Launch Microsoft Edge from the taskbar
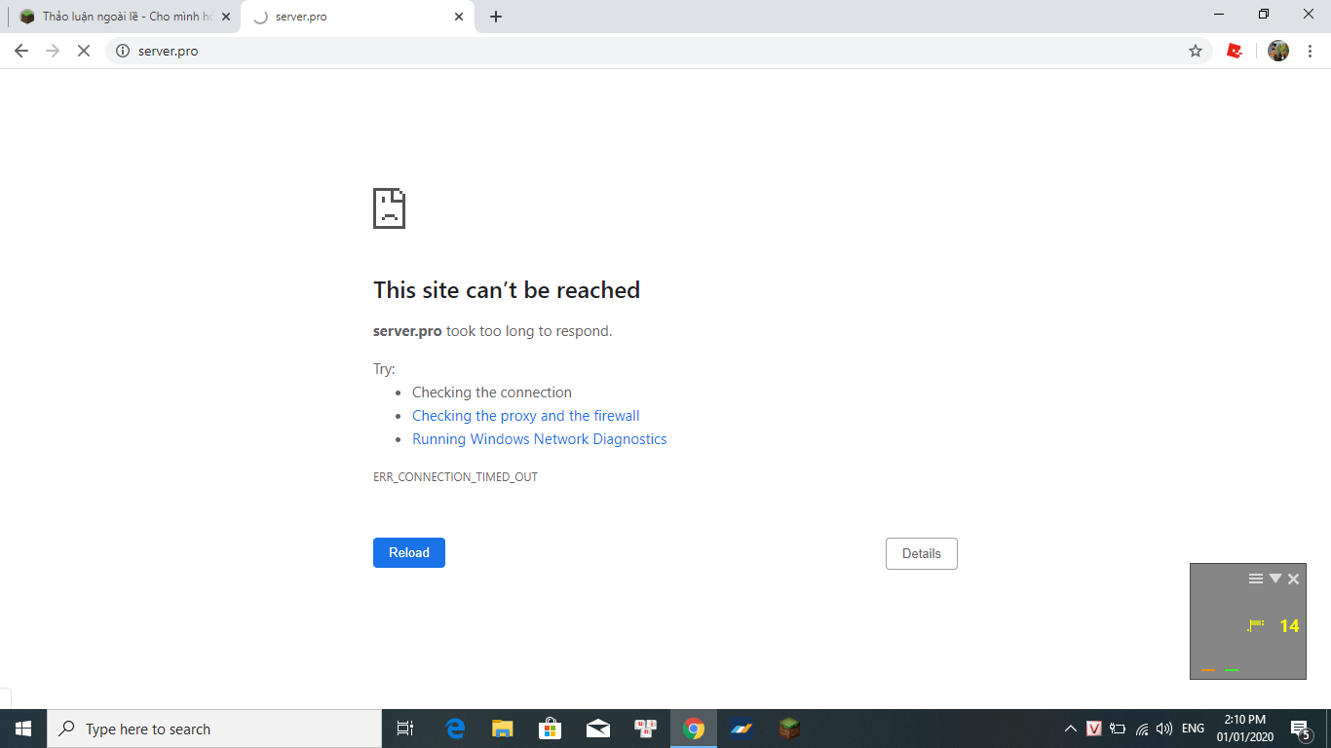Image resolution: width=1331 pixels, height=748 pixels. click(x=455, y=729)
